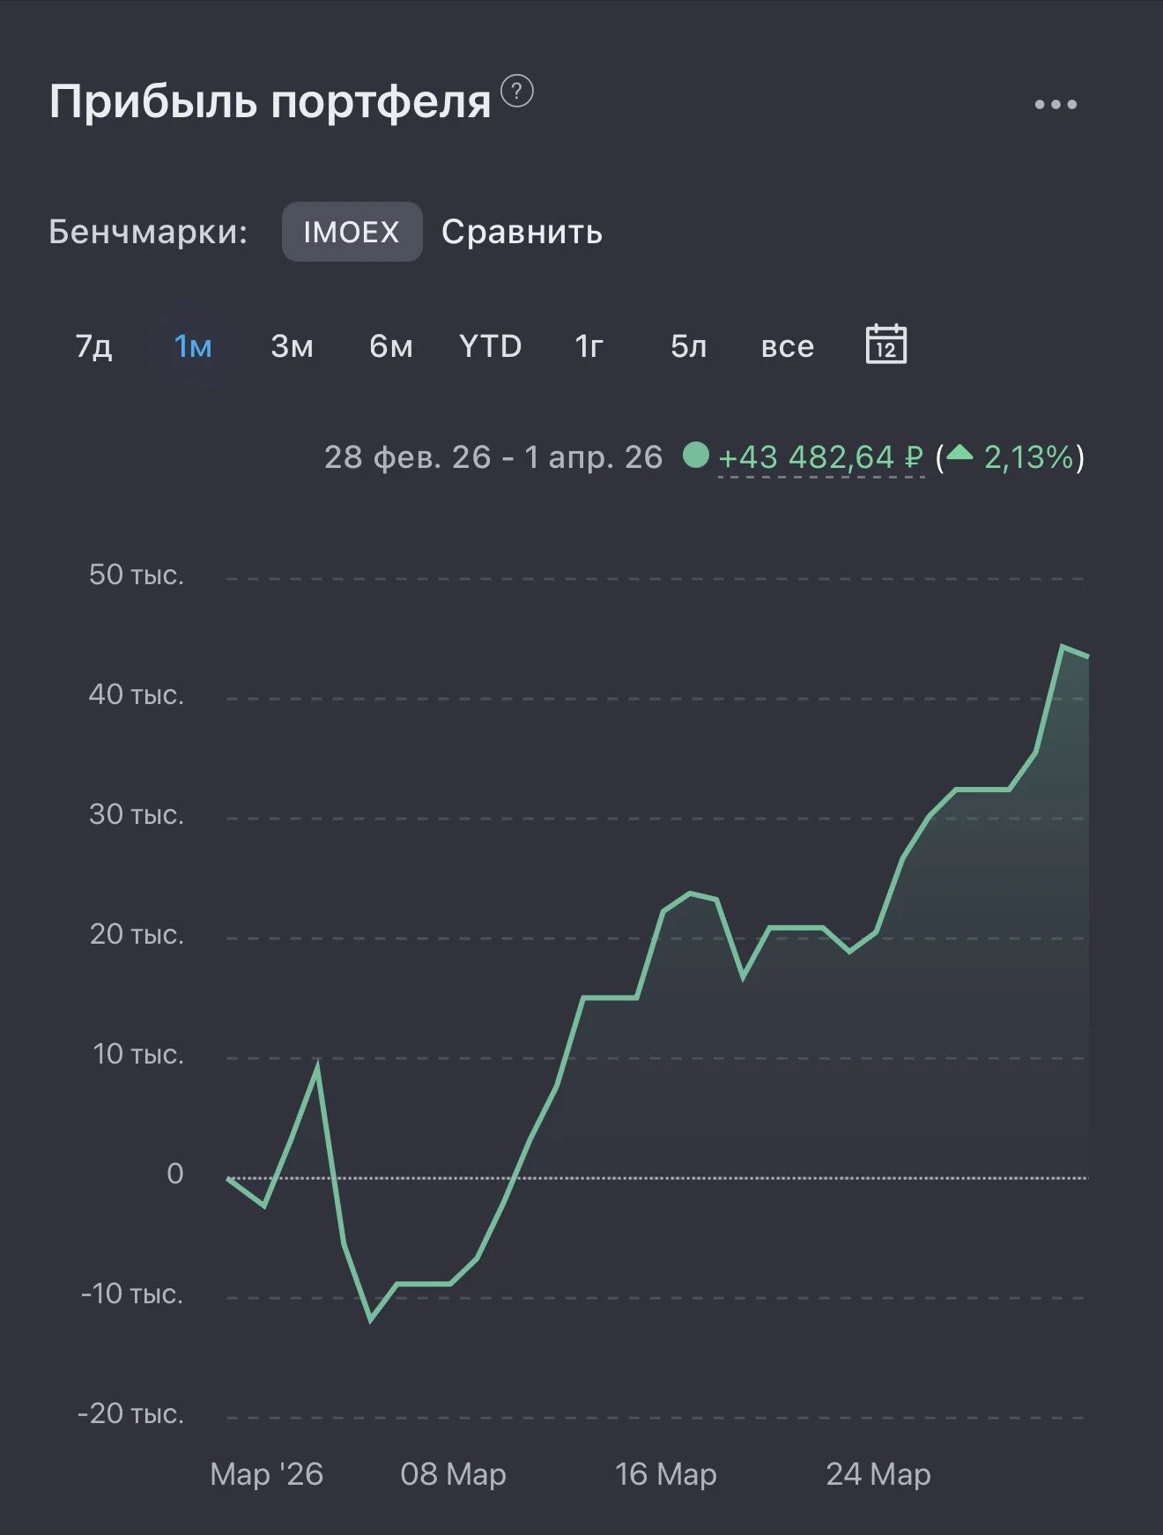The image size is (1163, 1535).
Task: Click the +43 482,64 ₽ profit value
Action: click(x=821, y=457)
